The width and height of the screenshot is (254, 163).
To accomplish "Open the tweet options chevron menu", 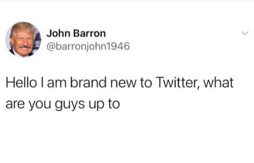I will [245, 33].
